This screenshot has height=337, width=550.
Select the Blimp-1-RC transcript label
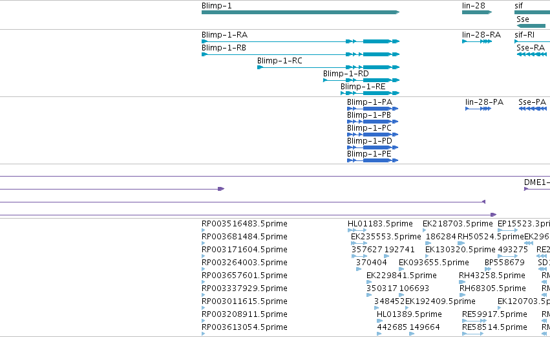pos(280,61)
